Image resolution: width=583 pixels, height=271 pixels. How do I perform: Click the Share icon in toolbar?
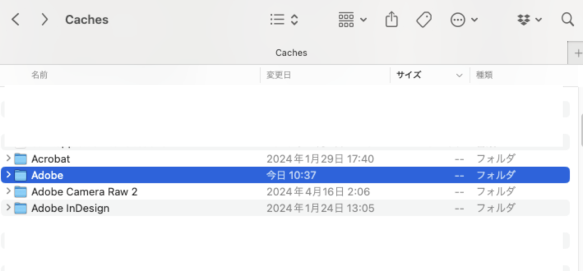pyautogui.click(x=391, y=20)
